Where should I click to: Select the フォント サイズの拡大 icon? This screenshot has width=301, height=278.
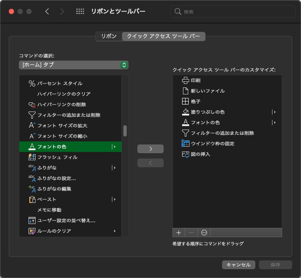pos(32,126)
